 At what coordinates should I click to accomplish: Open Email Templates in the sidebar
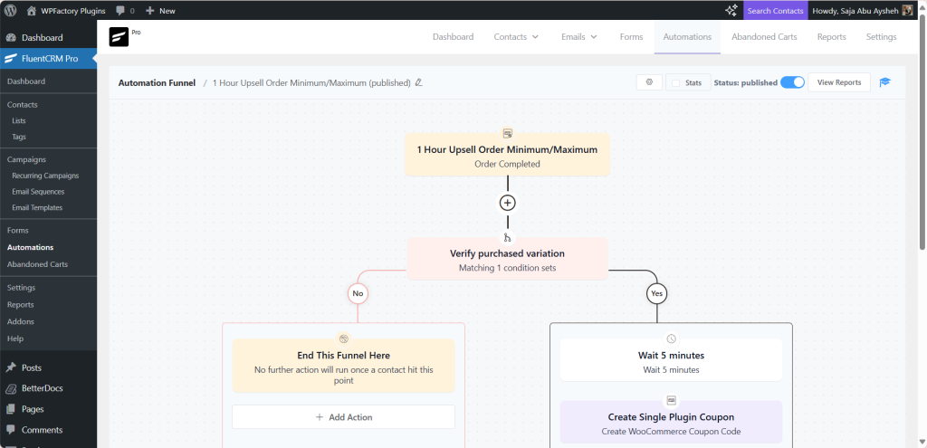[x=37, y=207]
